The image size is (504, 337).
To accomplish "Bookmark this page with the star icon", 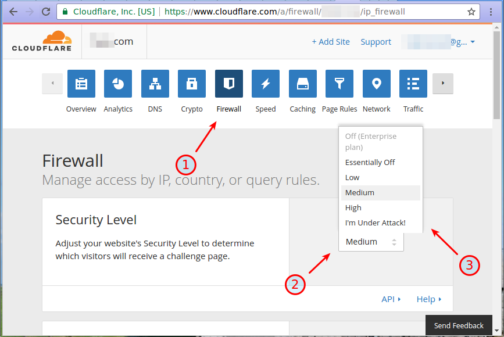I will pyautogui.click(x=471, y=12).
